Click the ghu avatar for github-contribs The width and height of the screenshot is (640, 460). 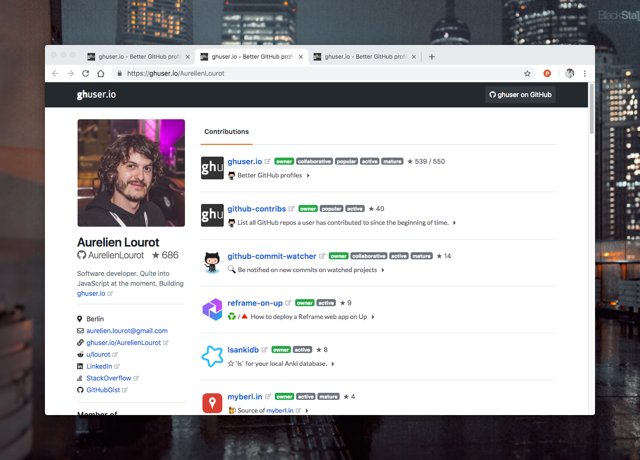(212, 215)
